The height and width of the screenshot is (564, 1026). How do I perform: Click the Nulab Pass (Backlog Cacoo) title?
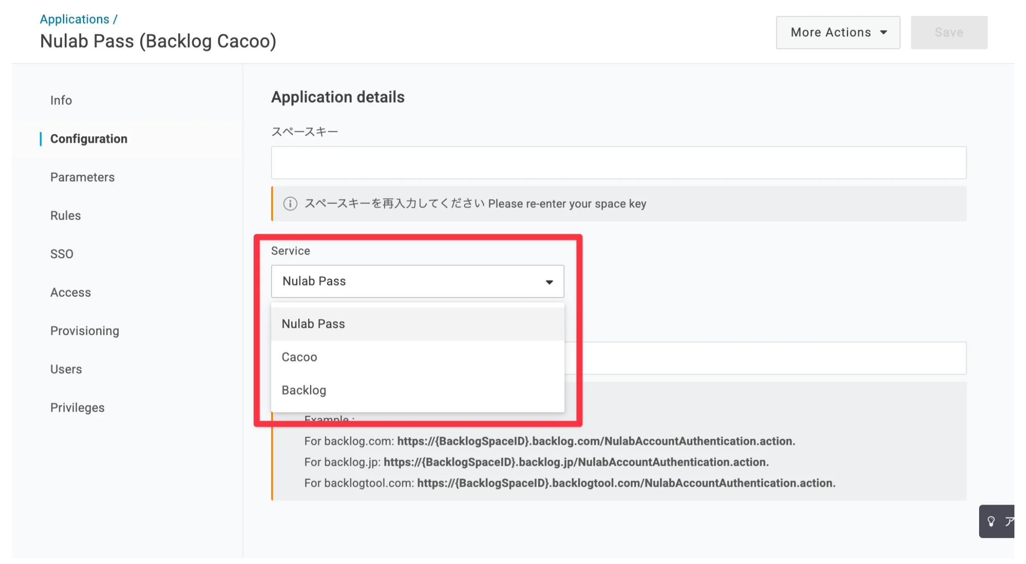tap(158, 41)
